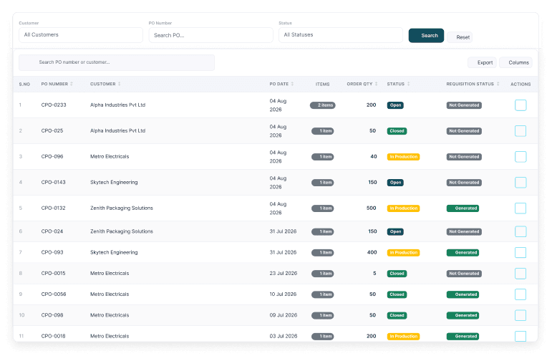Click the 1 item badge for CPO-0132

(322, 208)
